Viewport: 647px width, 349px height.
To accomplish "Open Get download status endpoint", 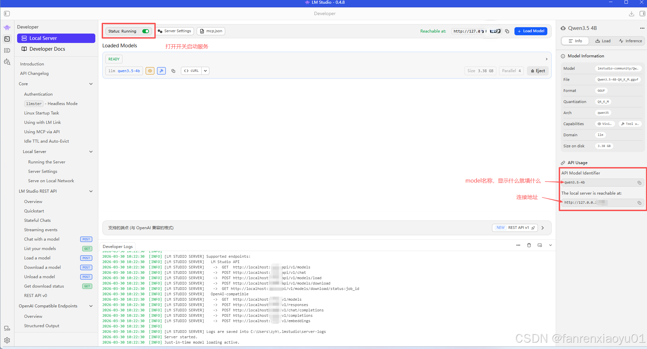I will [44, 286].
